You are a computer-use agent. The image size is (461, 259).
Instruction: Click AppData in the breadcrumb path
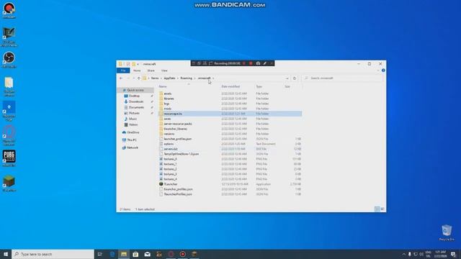click(x=169, y=78)
